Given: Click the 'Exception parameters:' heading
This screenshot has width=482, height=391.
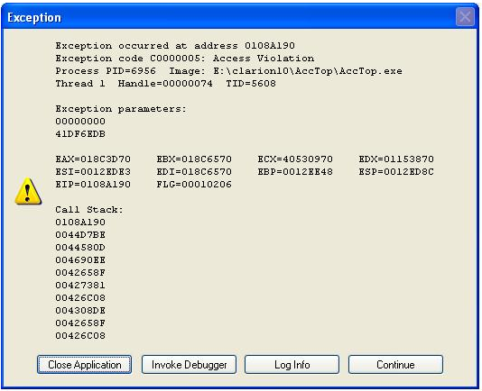Looking at the screenshot, I should [x=121, y=109].
